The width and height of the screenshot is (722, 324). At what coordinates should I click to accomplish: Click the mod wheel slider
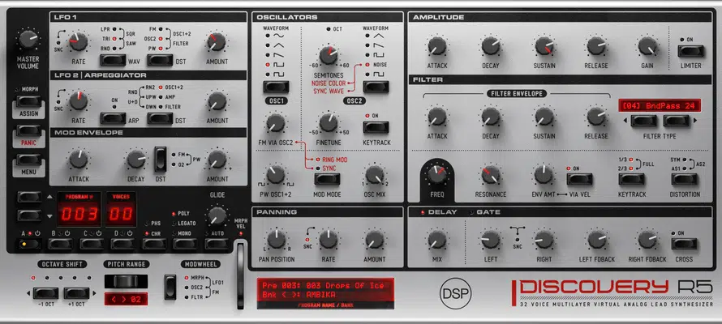[x=240, y=276]
